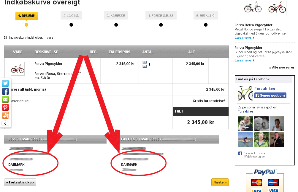
Task: Open the Forza Pigecykler product name in the cart
Action: (48, 64)
